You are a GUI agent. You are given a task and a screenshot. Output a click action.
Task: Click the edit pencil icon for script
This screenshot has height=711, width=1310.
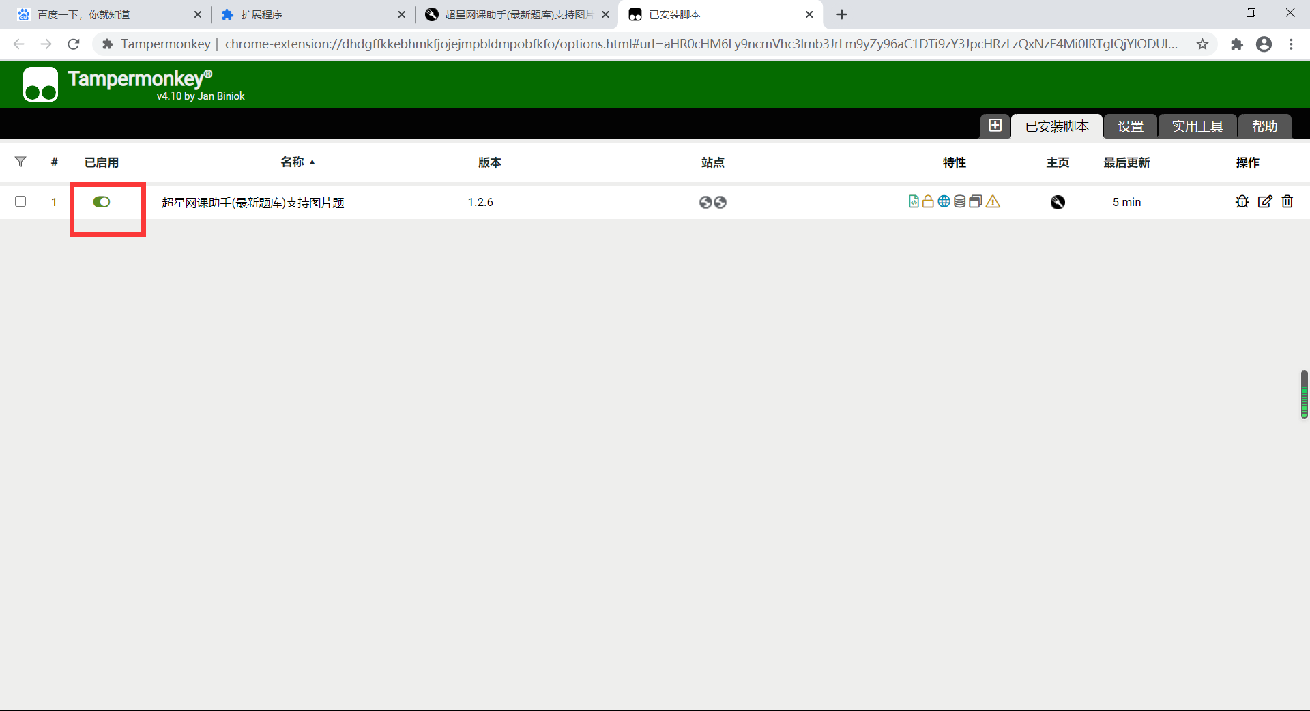click(1265, 201)
